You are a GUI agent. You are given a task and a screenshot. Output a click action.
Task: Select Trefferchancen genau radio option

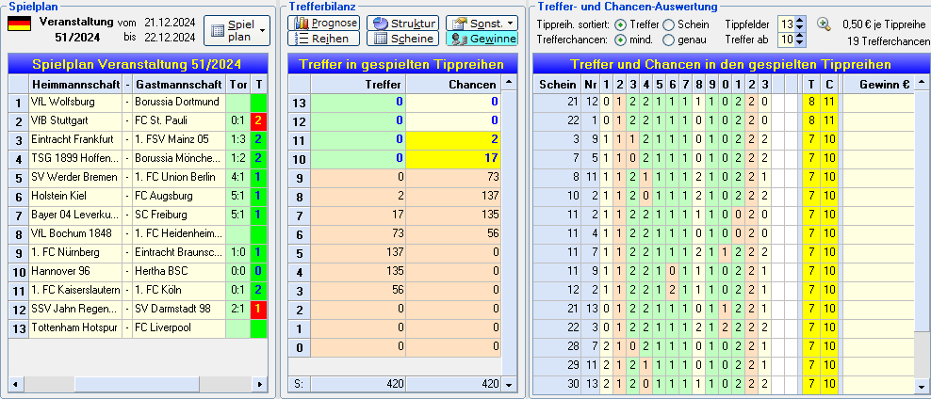click(x=668, y=40)
